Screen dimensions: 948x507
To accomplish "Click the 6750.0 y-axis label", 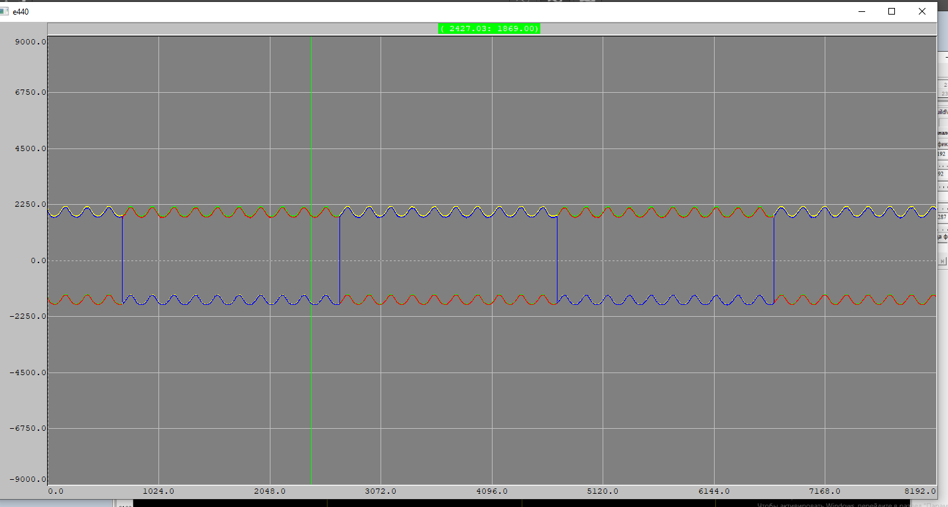I will click(x=30, y=93).
